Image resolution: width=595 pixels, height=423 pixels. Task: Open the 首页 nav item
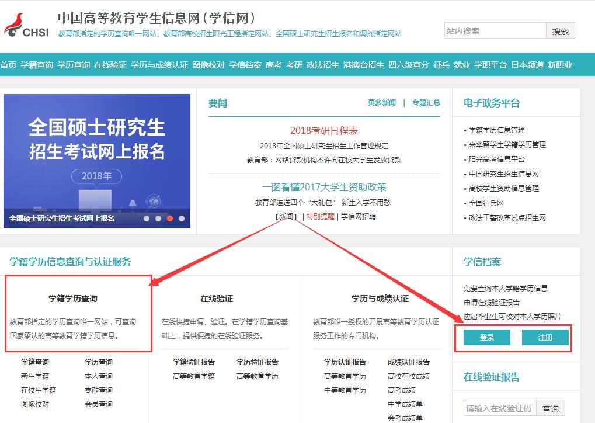[8, 65]
